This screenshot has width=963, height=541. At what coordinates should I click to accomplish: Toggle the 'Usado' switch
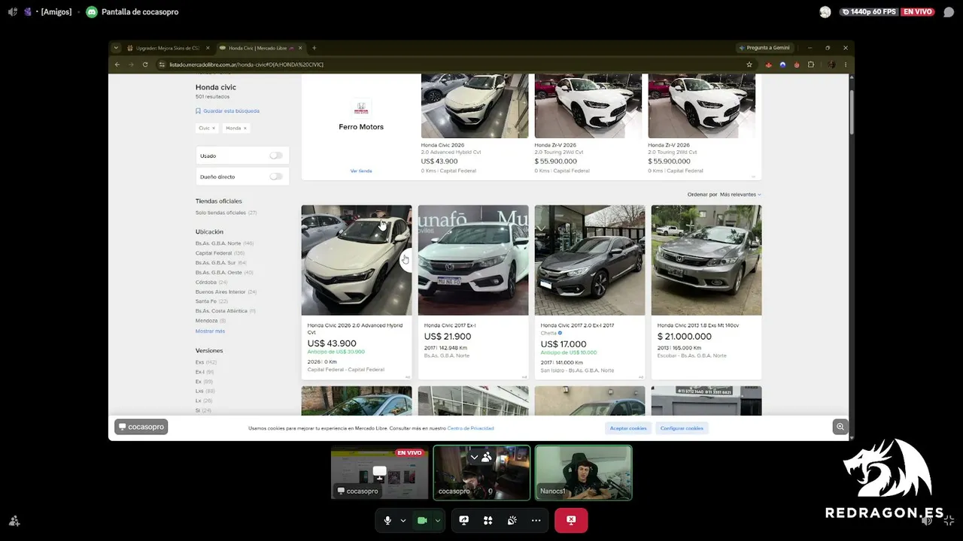[276, 156]
